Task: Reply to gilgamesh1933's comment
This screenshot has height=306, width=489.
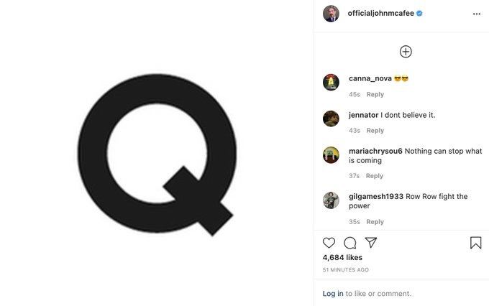Action: (375, 222)
